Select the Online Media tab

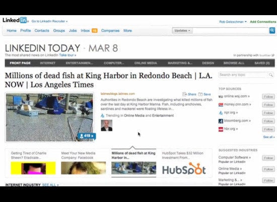click(146, 63)
